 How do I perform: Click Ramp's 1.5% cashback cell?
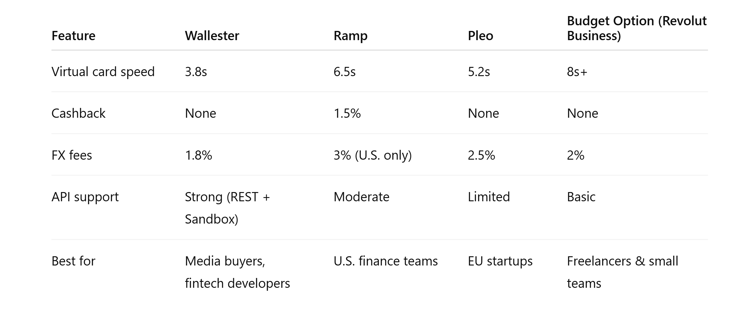coord(347,113)
